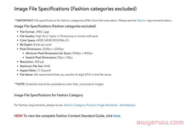
Task: Click the main Image File Specifications heading
Action: point(75,9)
